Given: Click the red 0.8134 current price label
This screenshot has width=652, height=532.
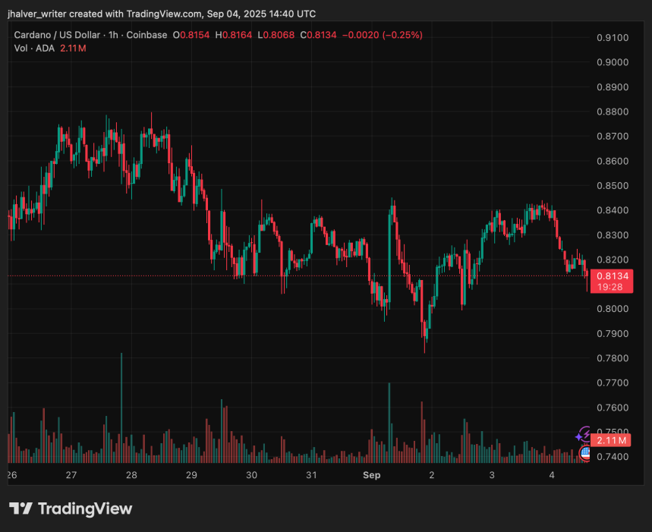Looking at the screenshot, I should pyautogui.click(x=611, y=276).
